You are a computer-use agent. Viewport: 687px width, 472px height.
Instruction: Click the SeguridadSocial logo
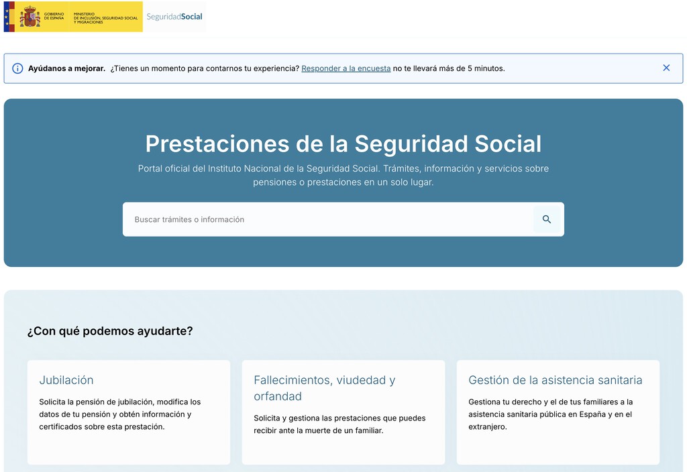click(174, 17)
